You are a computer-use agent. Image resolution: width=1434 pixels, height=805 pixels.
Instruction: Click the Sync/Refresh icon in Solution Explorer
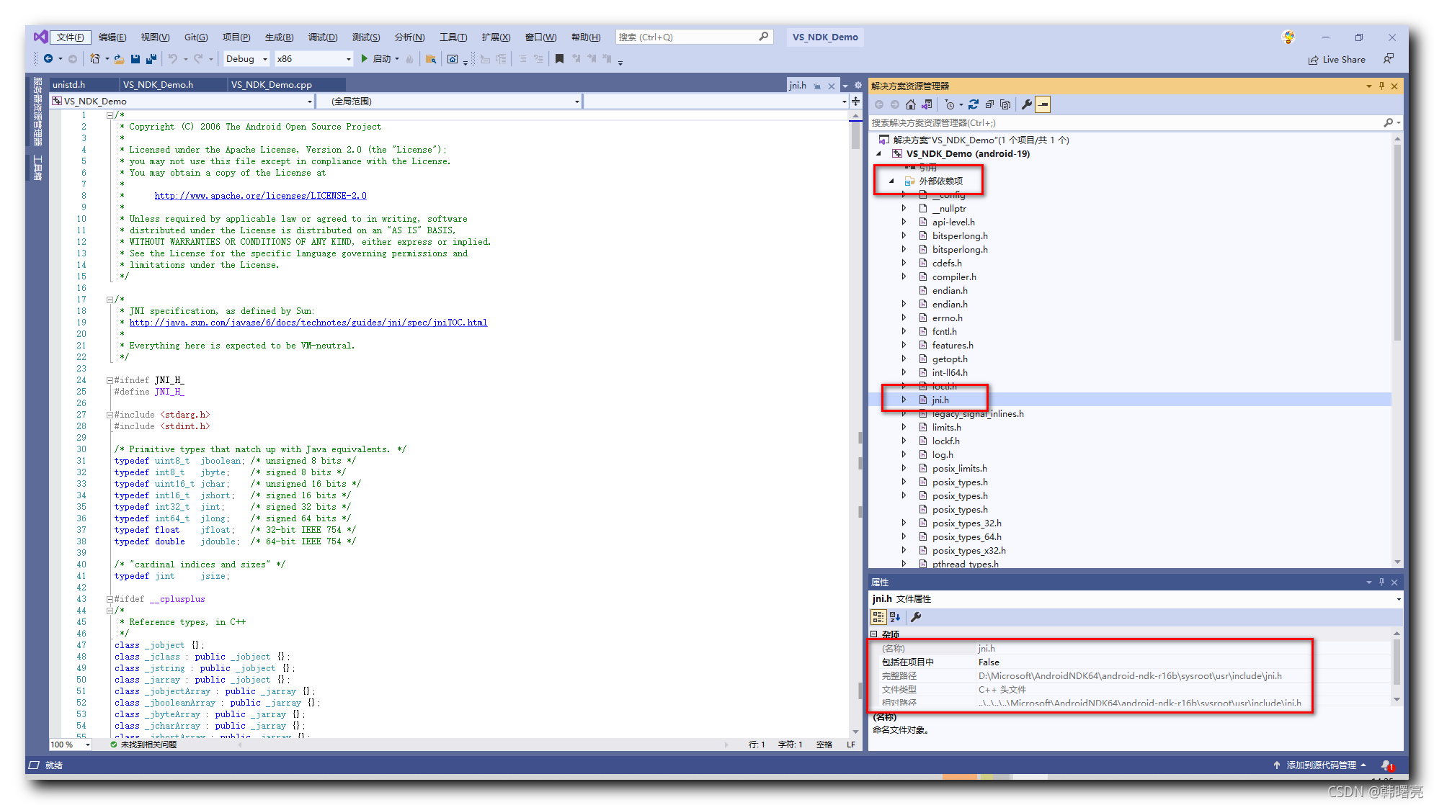(x=973, y=104)
